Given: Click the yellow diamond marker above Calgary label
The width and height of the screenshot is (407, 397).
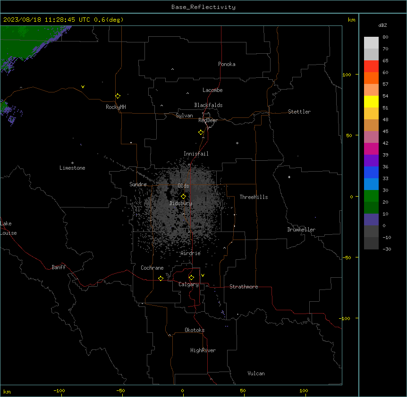Looking at the screenshot, I should tap(191, 278).
